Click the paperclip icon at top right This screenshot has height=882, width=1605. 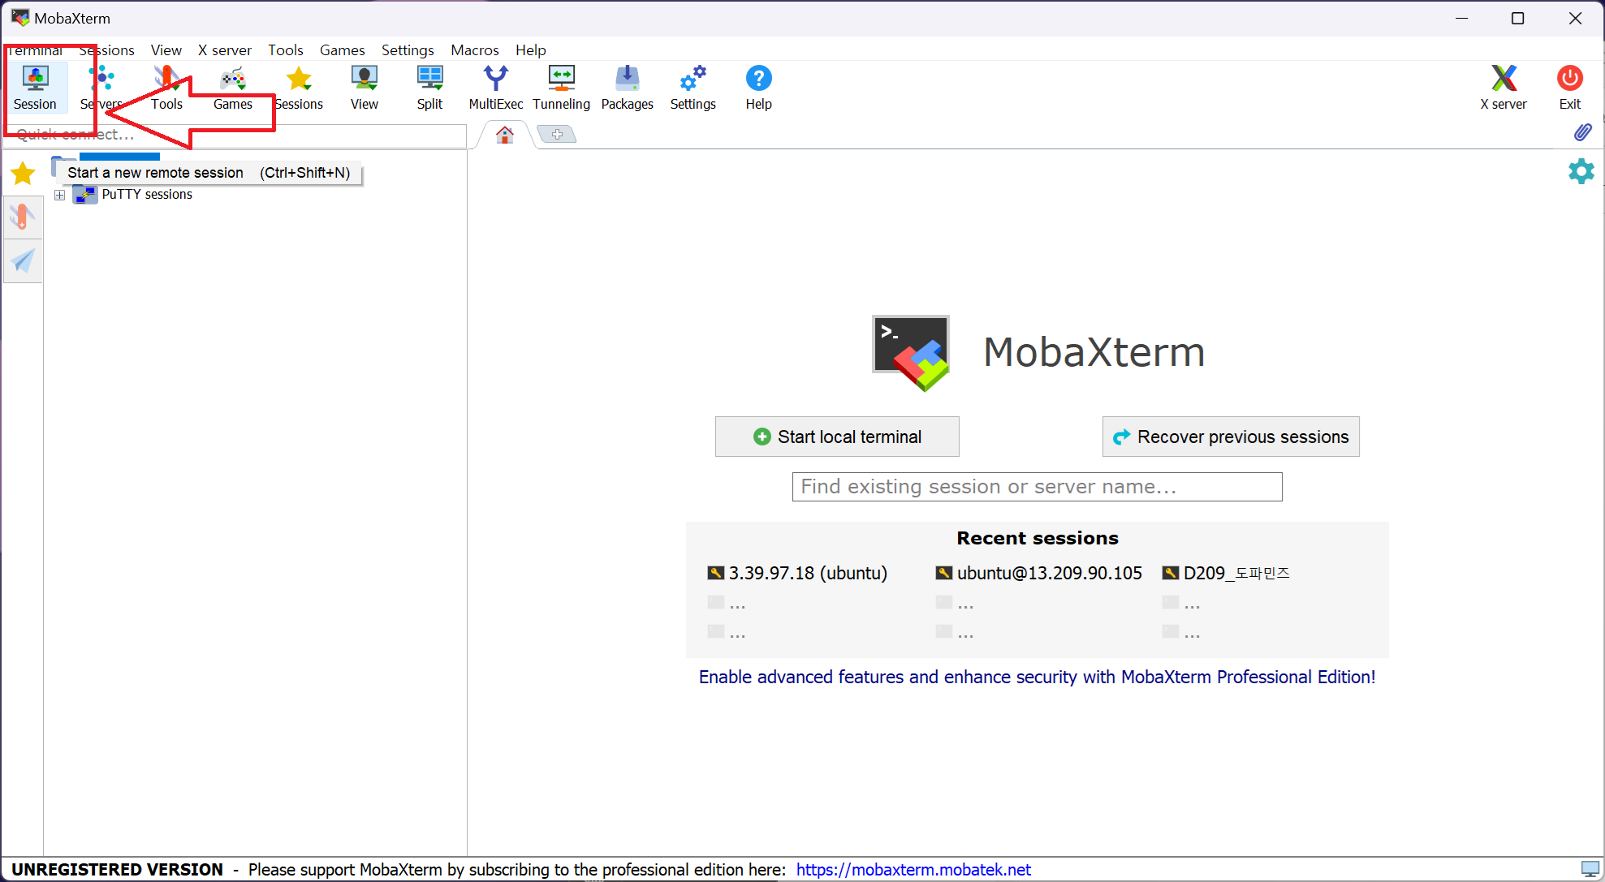pos(1582,132)
